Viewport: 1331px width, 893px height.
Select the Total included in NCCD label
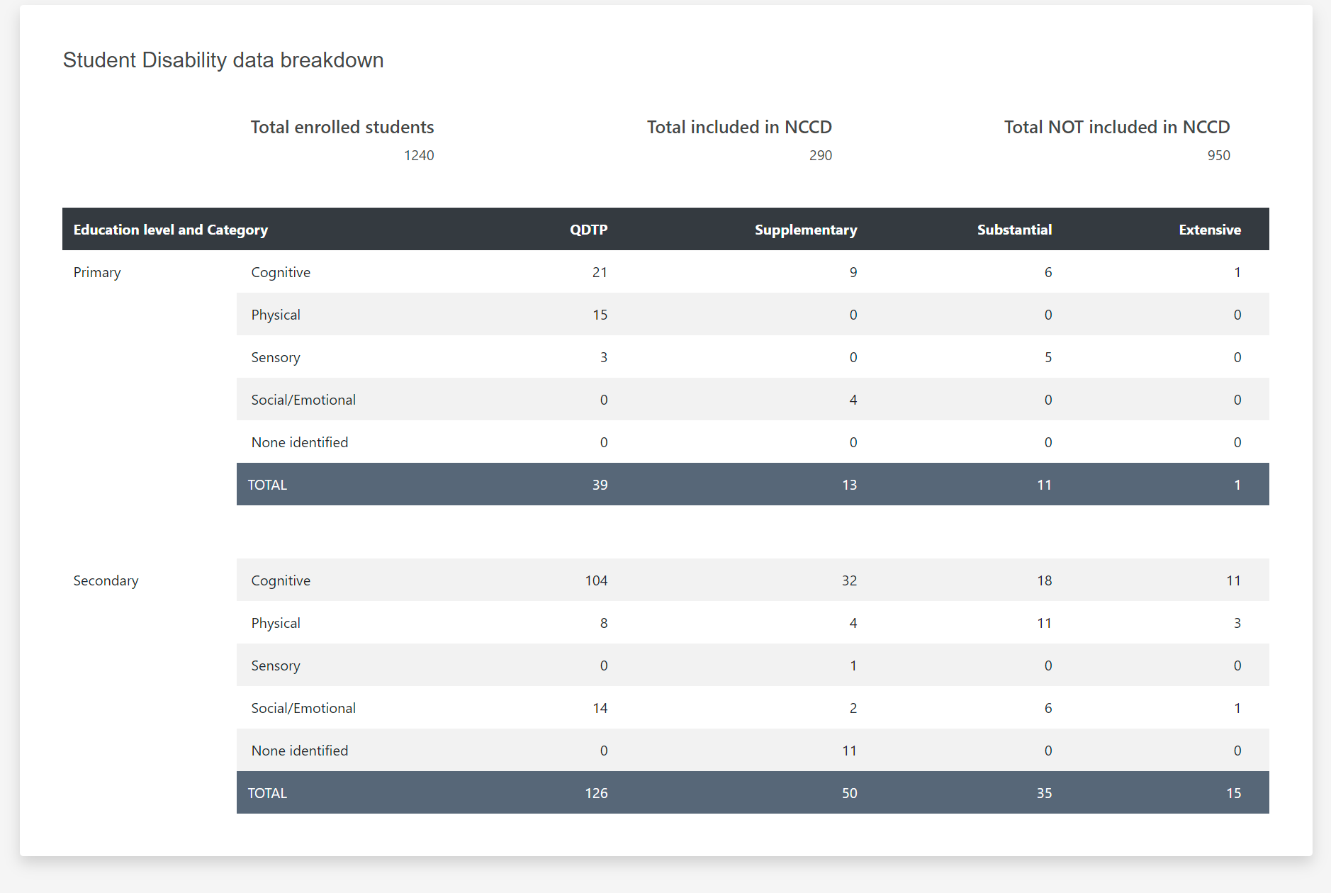[739, 127]
